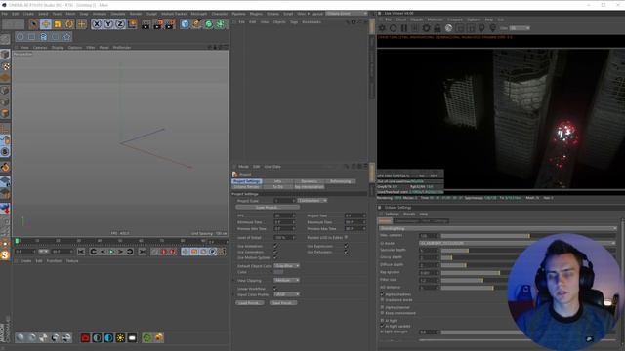
Task: Open Octane kernel type Directlighting dropdown
Action: [497, 229]
